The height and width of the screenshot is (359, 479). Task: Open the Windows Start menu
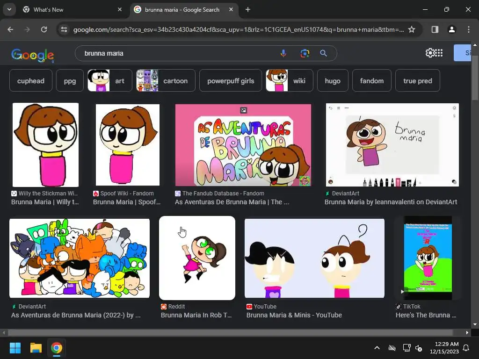[15, 348]
